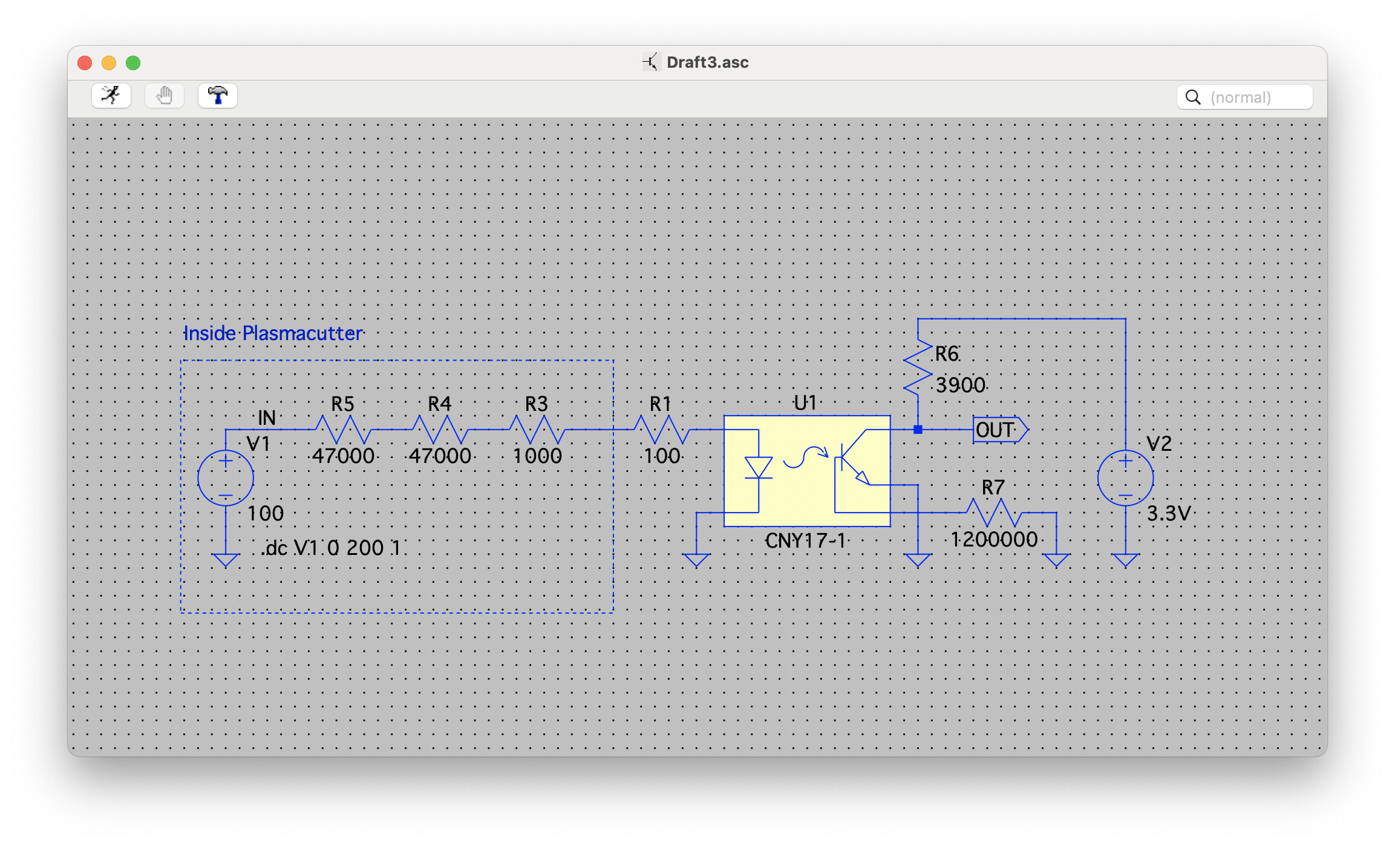The image size is (1395, 846).
Task: Click the 3.3V value of V2
Action: pos(1168,514)
